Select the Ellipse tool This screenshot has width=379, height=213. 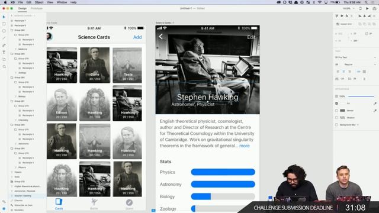click(4, 31)
